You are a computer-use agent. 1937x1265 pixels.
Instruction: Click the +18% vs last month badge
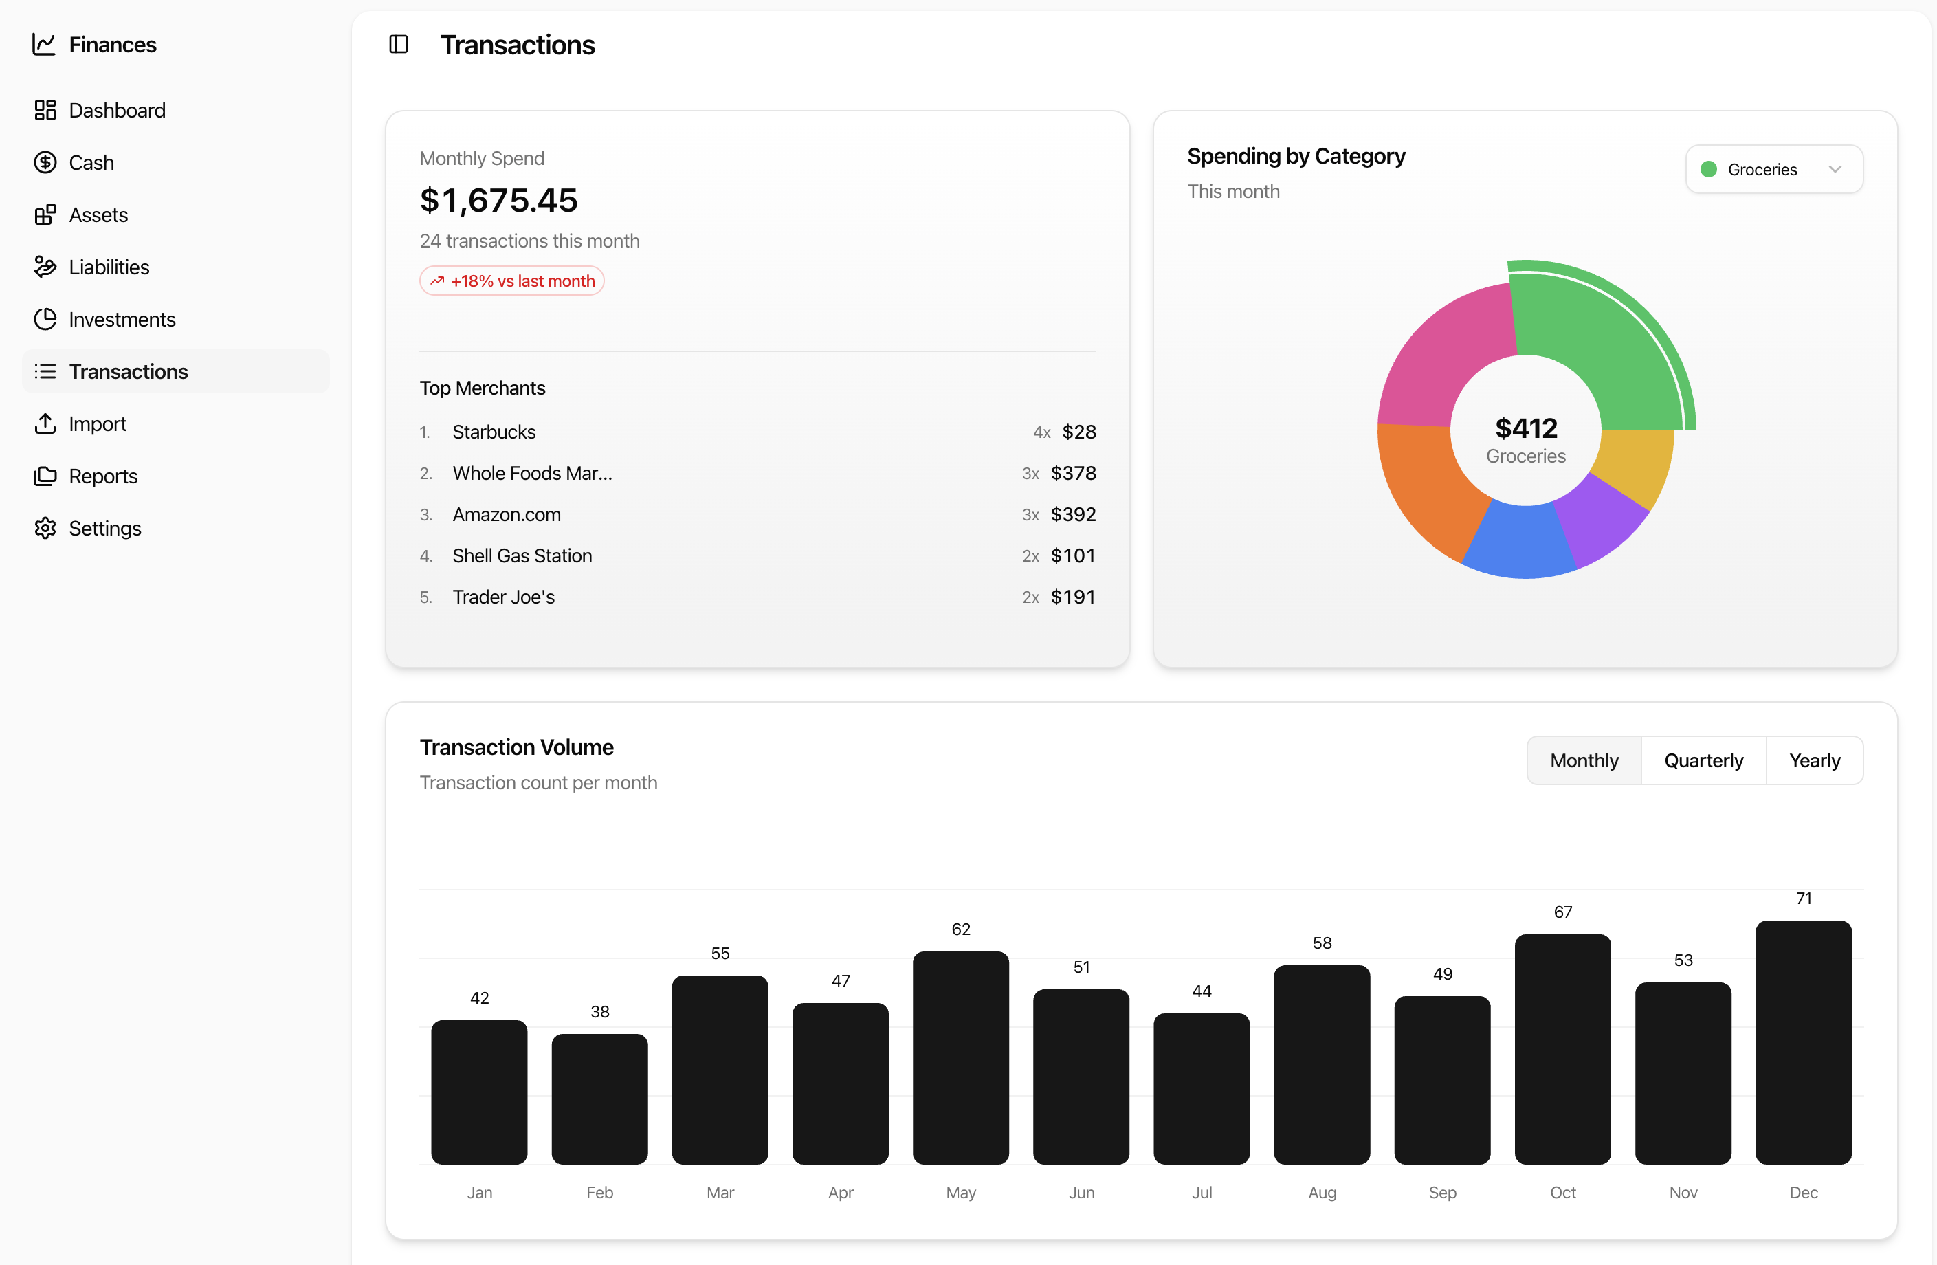point(511,280)
